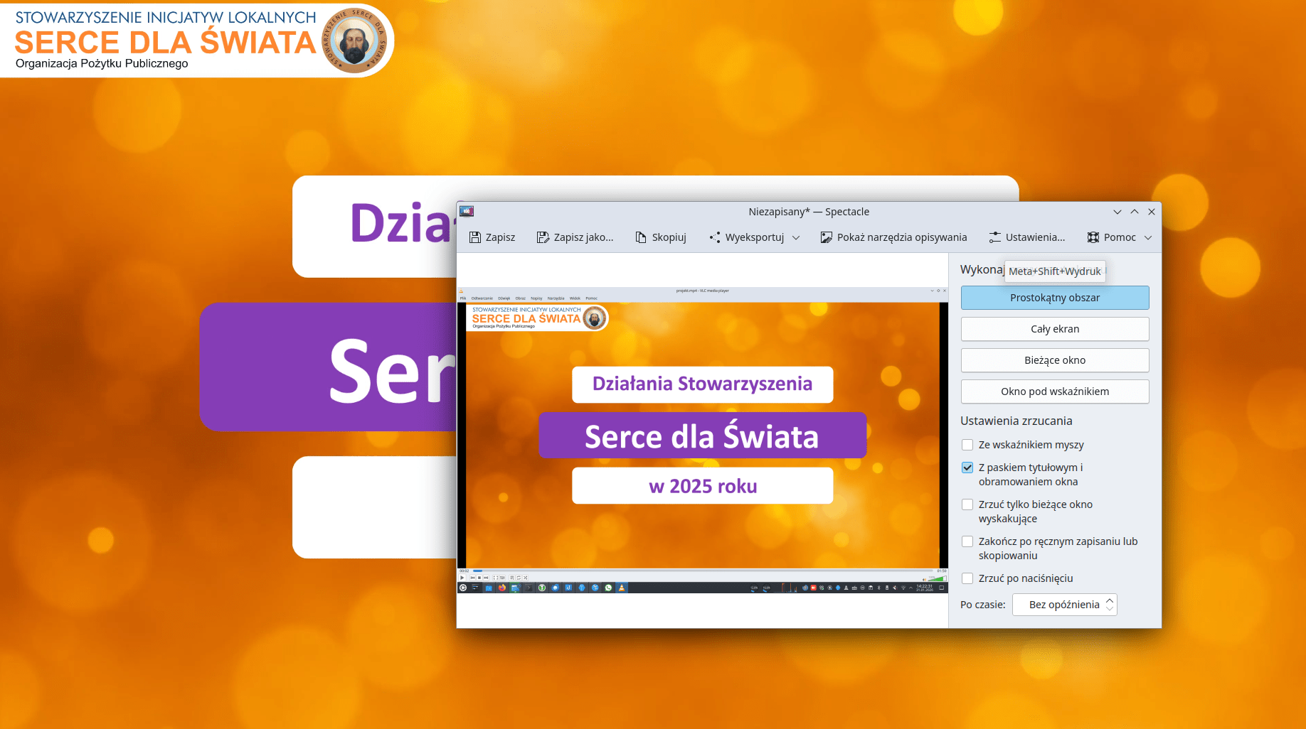Click the captured screenshot preview image
Screen dimensions: 1306x729
coord(702,439)
